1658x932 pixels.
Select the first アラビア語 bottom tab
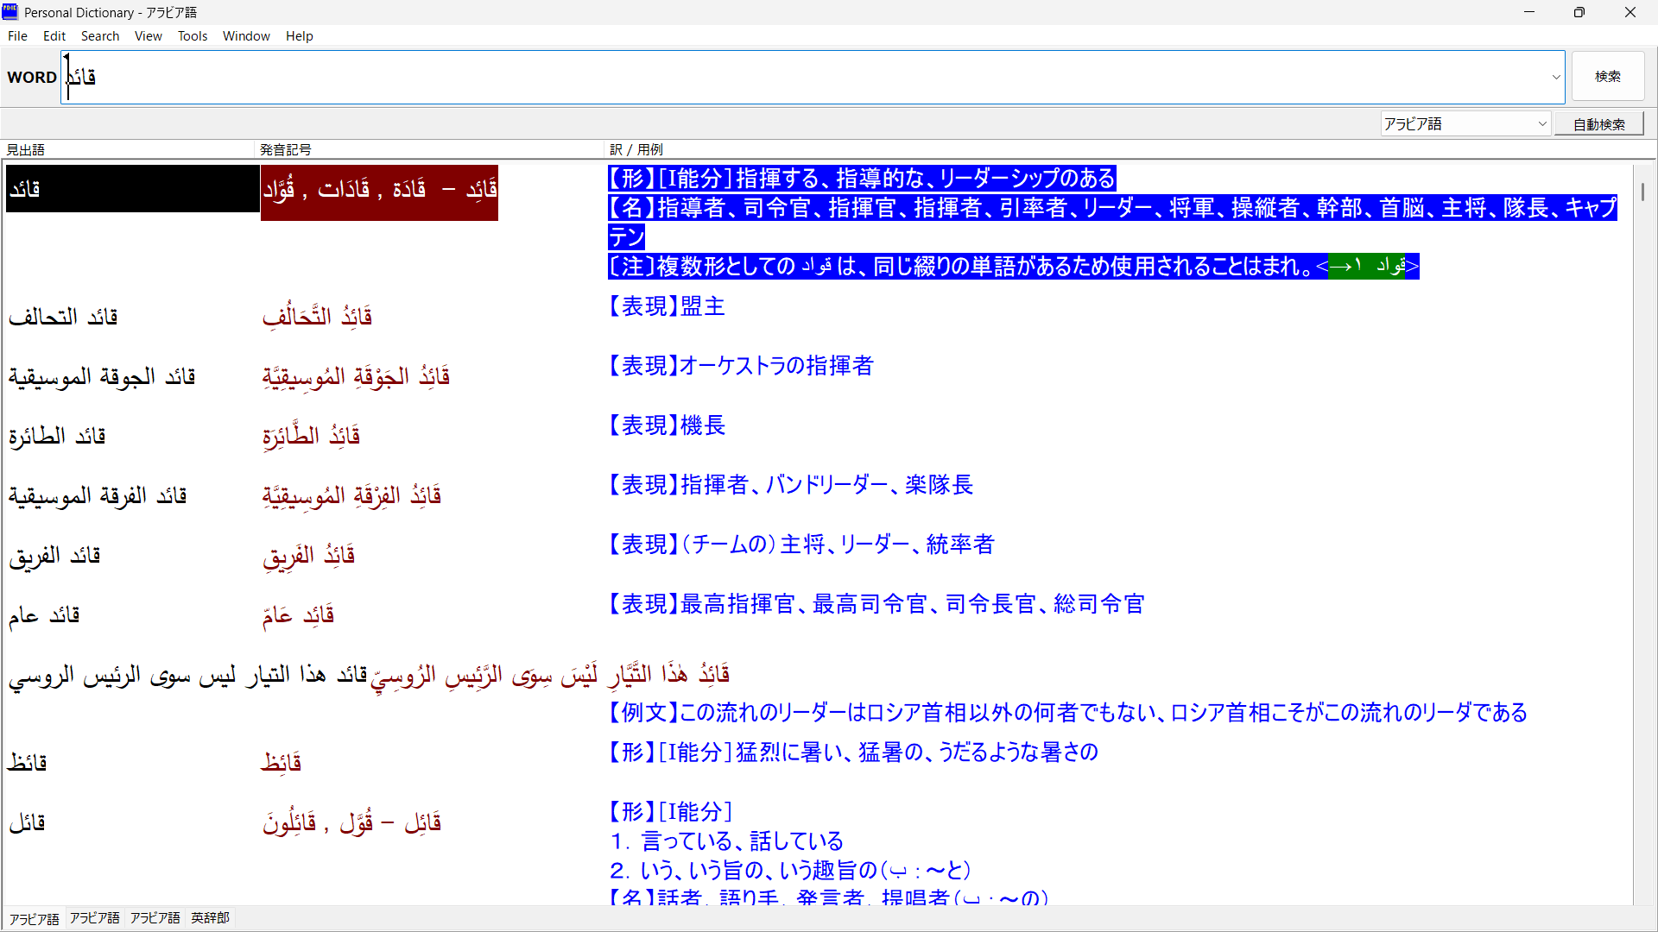tap(35, 918)
